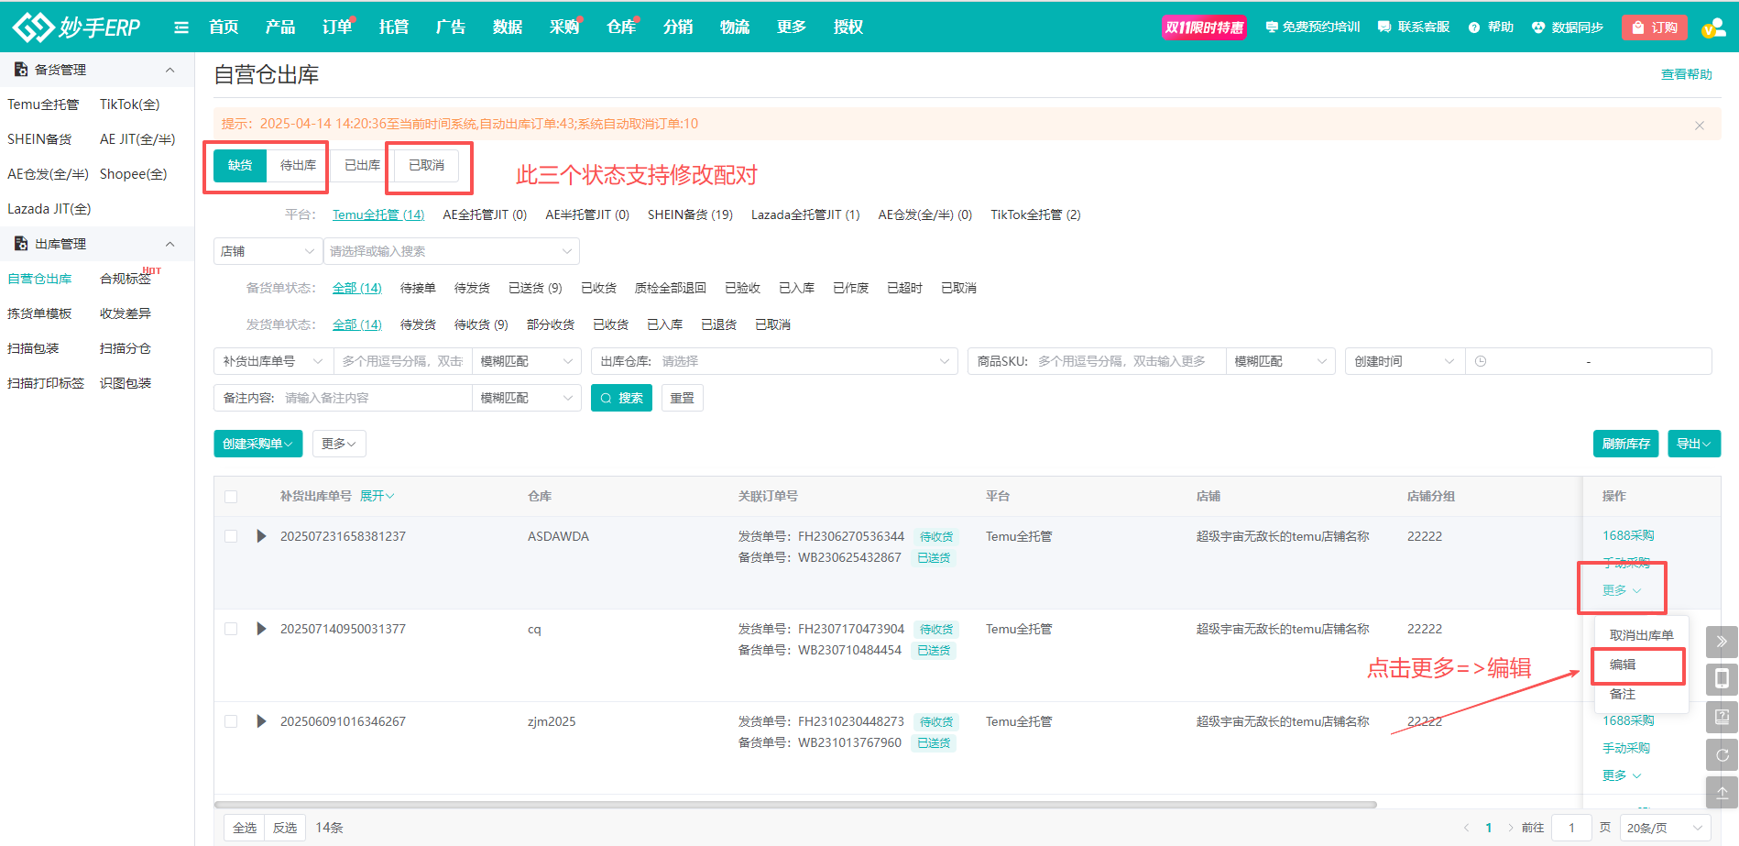1739x846 pixels.
Task: Dismiss the orange notice with the X icon
Action: pyautogui.click(x=1700, y=125)
